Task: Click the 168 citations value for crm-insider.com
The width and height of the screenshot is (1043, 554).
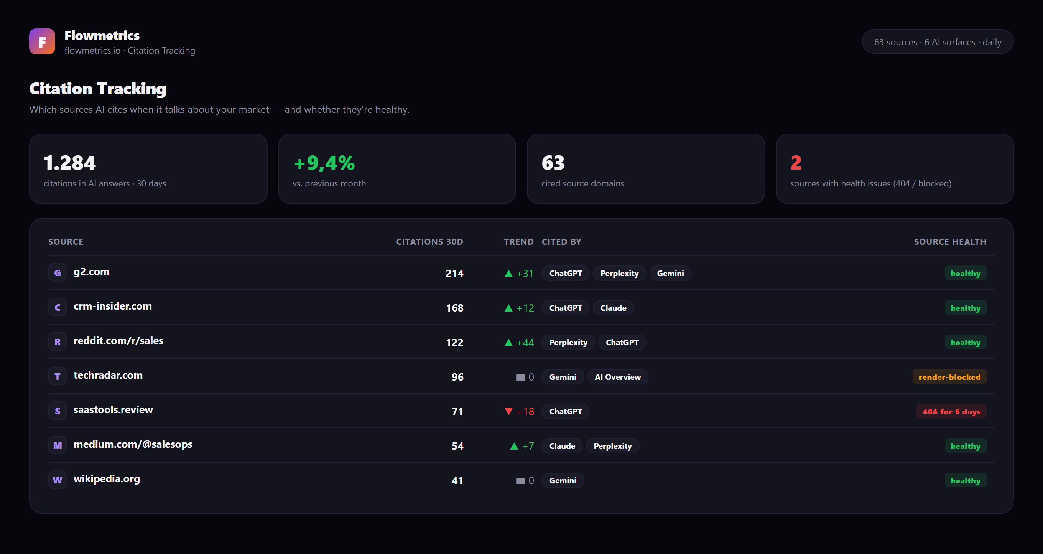Action: (x=454, y=308)
